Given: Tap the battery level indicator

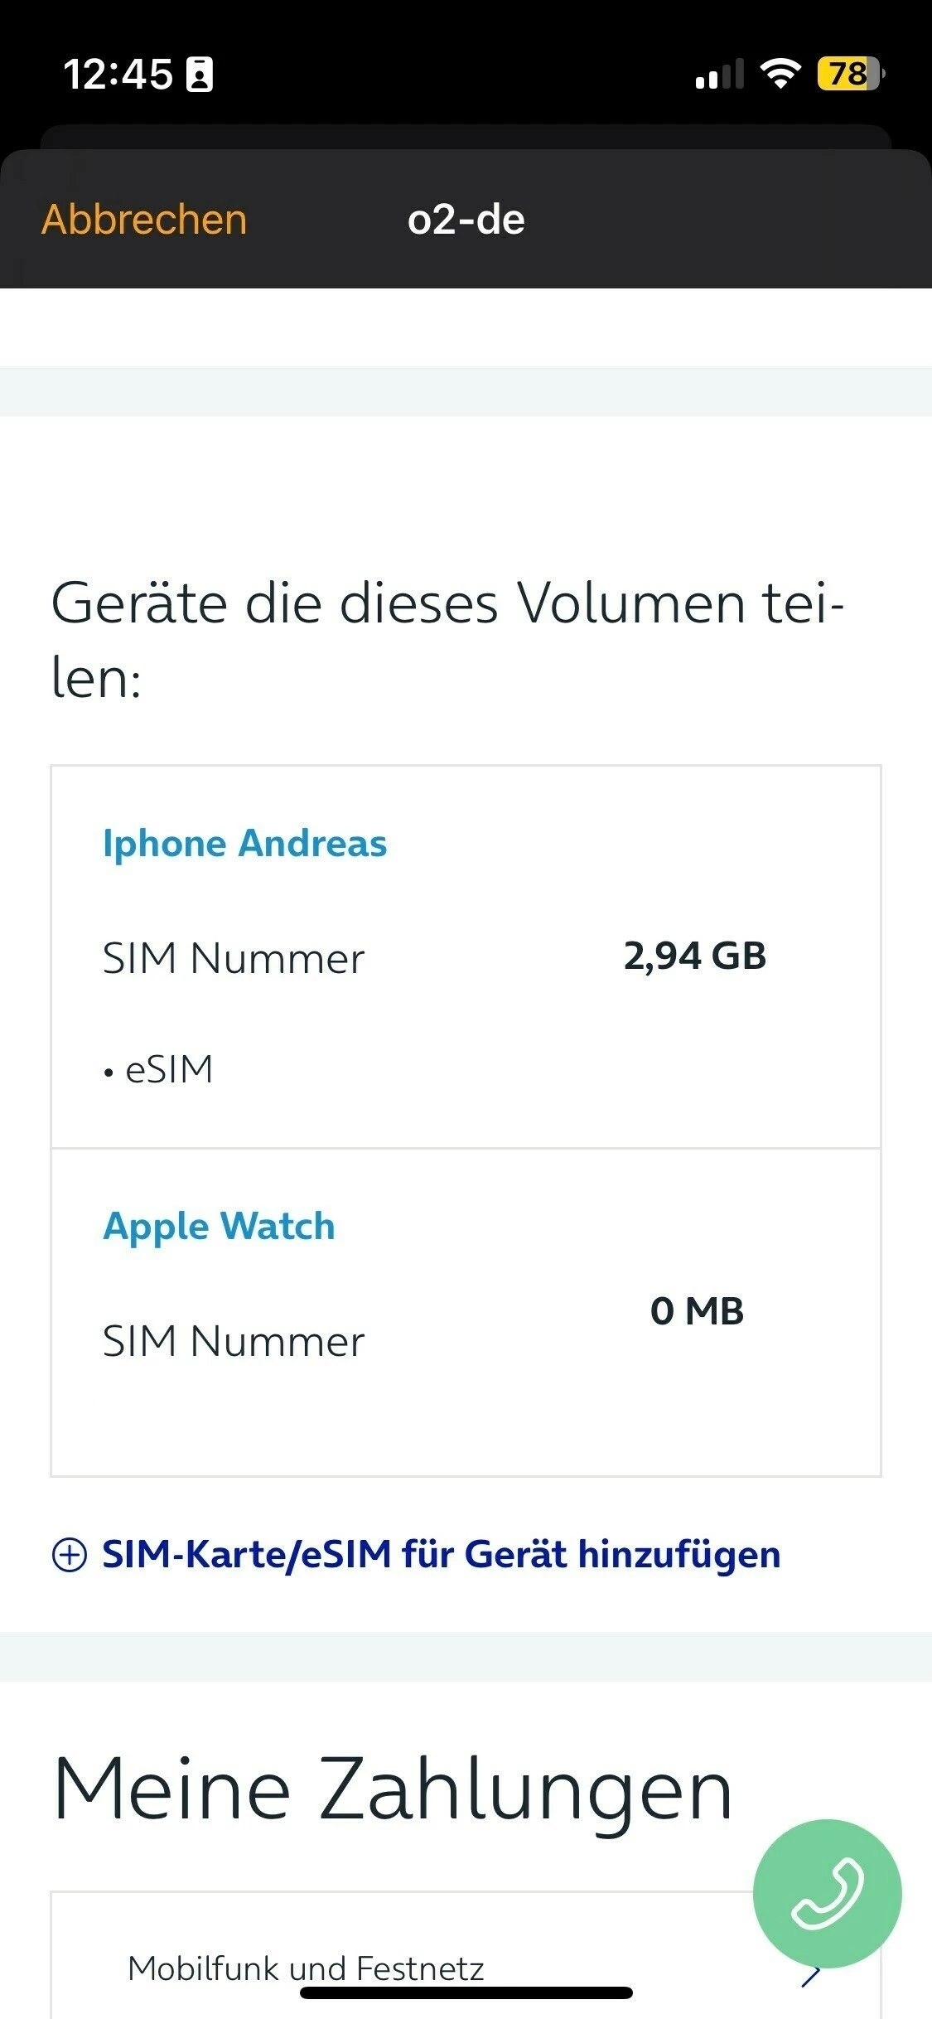Looking at the screenshot, I should [849, 74].
